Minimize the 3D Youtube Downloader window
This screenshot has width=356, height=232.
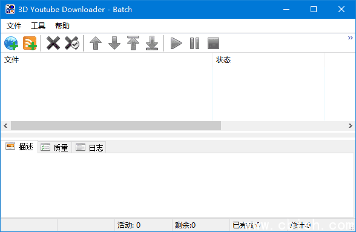coord(286,9)
